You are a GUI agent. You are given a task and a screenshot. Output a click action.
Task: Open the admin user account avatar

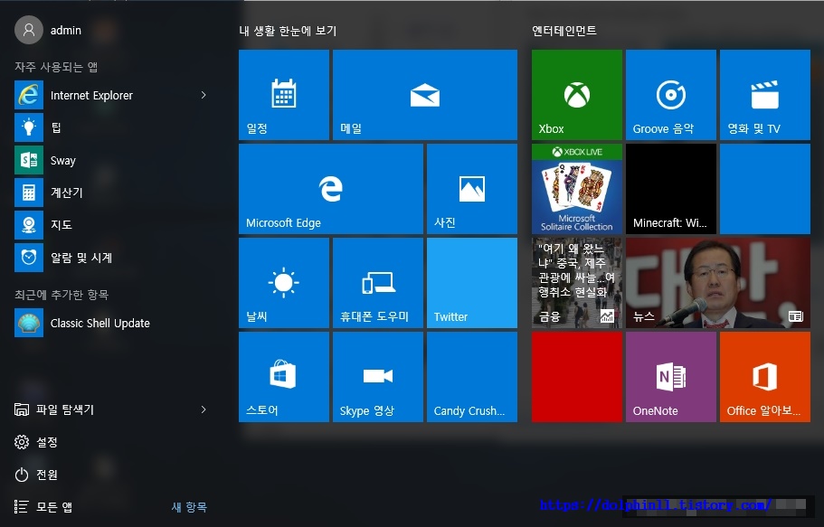coord(29,30)
